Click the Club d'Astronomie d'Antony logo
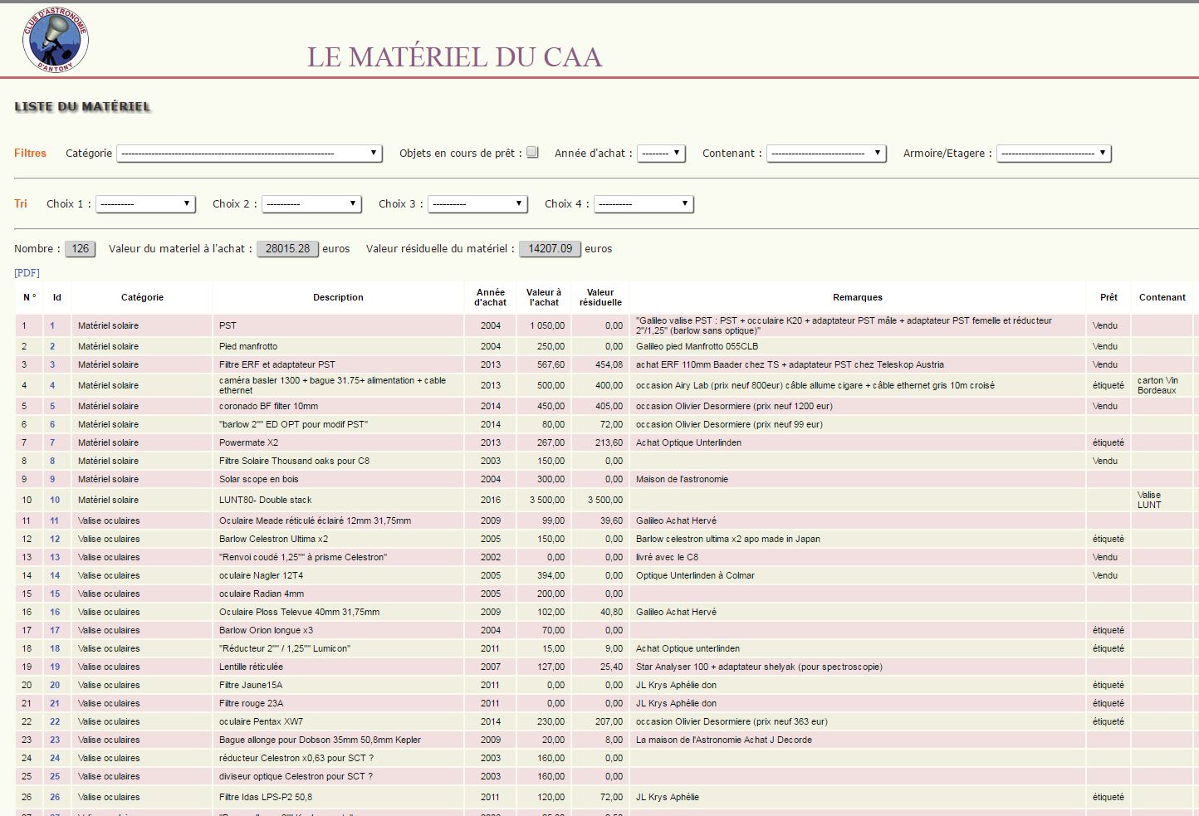1199x816 pixels. (56, 40)
